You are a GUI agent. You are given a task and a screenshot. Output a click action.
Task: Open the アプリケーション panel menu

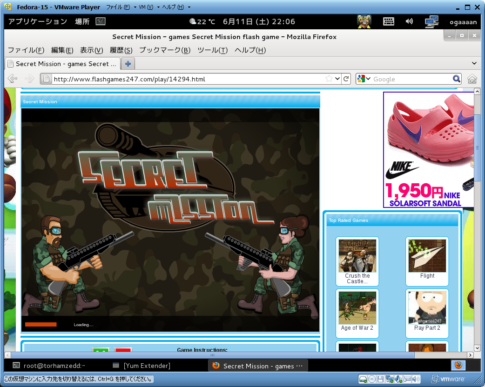coord(37,21)
